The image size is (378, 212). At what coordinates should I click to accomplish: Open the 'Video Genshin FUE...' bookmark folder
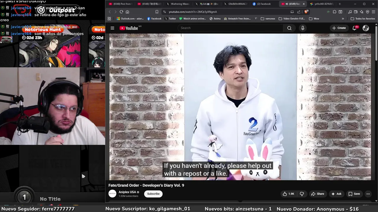pos(292,19)
